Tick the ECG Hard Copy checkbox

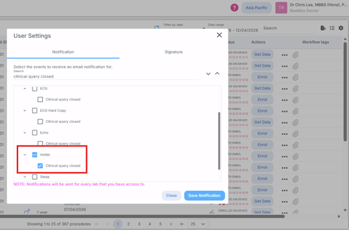[34, 111]
